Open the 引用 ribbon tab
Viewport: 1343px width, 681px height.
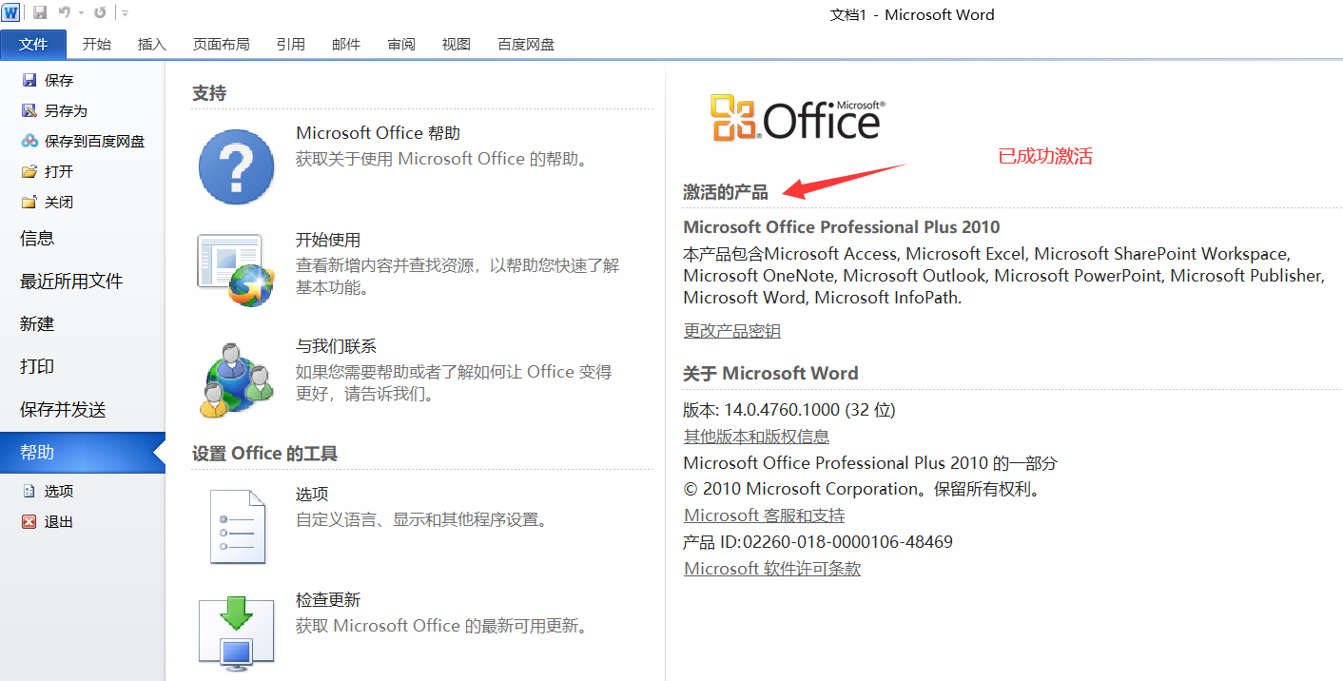(x=291, y=44)
